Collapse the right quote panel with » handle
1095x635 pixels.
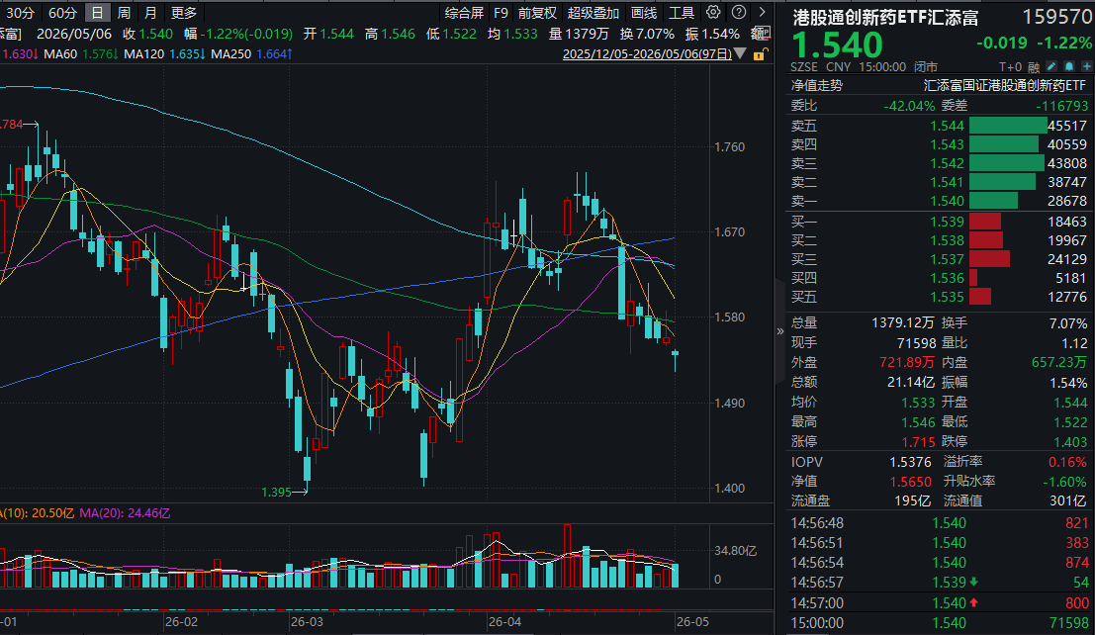(780, 331)
